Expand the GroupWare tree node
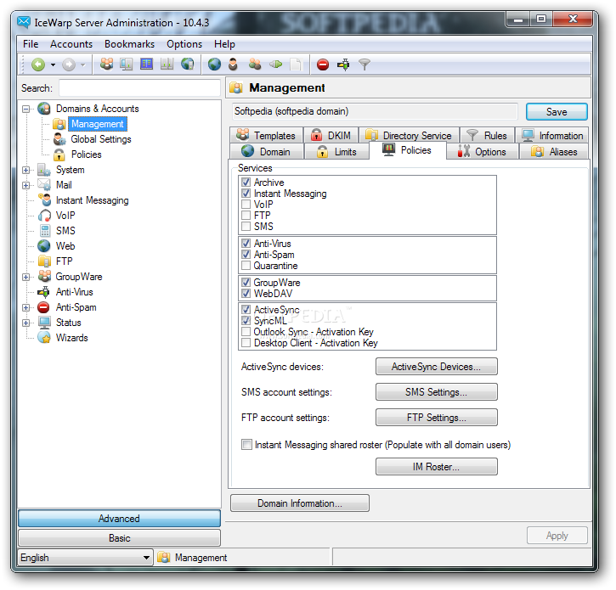This screenshot has width=616, height=590. tap(26, 277)
